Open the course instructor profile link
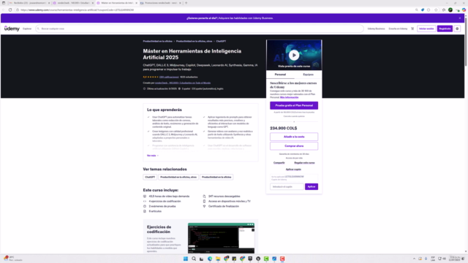The image size is (468, 263). tap(183, 83)
